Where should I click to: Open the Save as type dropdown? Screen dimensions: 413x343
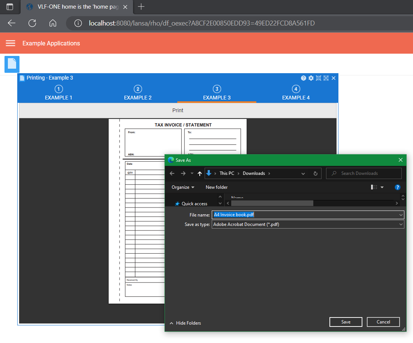coord(401,224)
